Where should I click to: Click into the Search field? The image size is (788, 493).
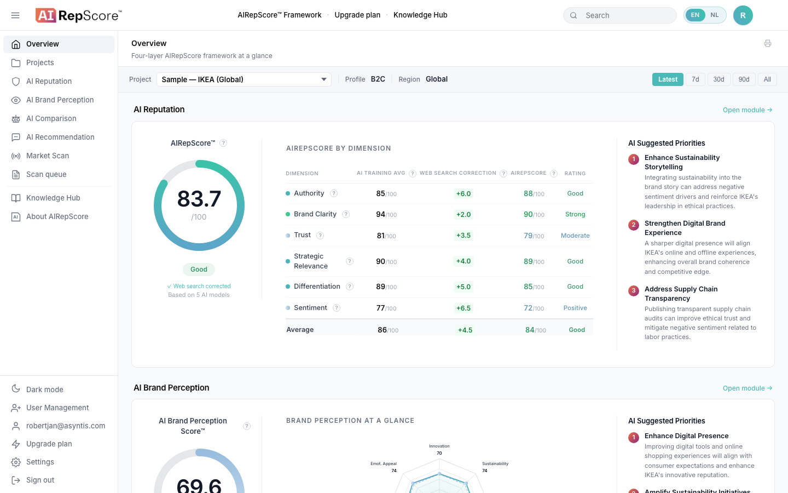click(x=620, y=15)
